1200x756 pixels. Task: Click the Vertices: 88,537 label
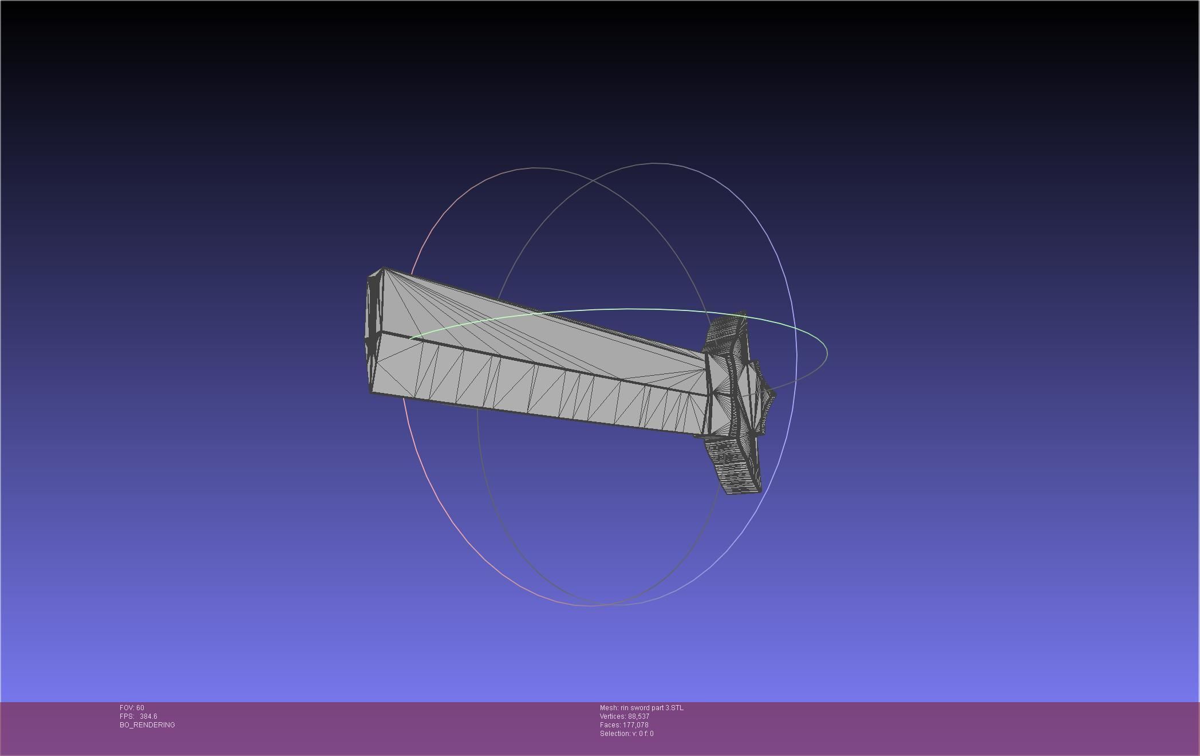pos(624,716)
